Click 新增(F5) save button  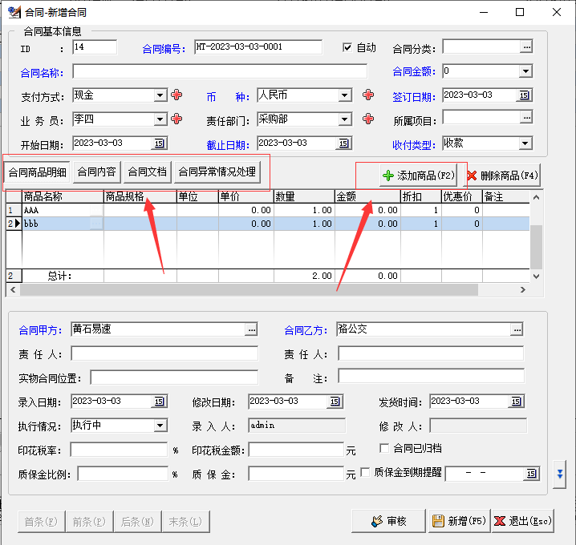coord(459,521)
